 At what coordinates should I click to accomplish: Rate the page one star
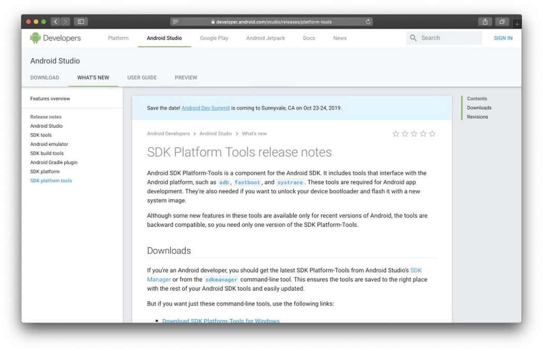coord(396,134)
